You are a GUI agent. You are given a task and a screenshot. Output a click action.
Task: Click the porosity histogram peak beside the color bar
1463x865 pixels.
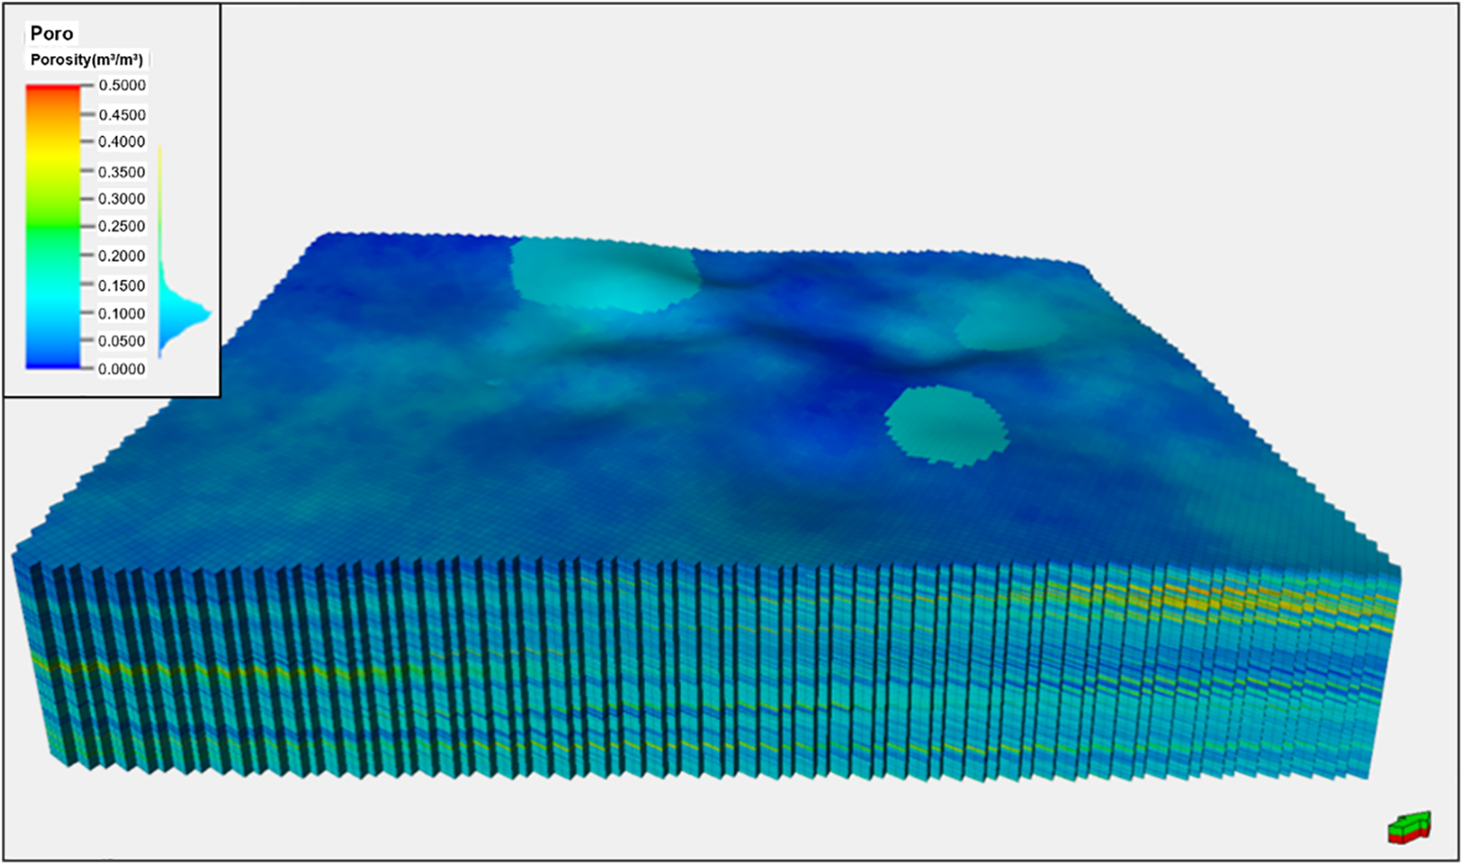pyautogui.click(x=199, y=315)
